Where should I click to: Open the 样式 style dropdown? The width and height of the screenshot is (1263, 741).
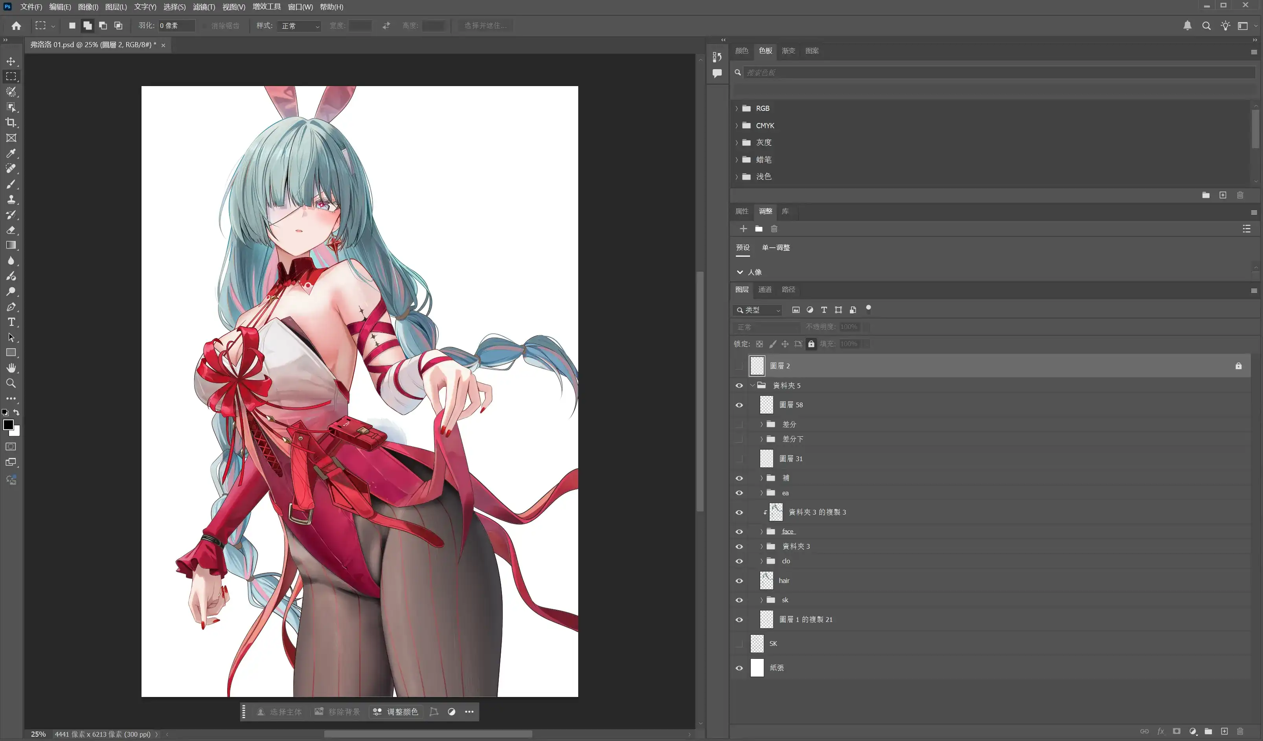300,26
